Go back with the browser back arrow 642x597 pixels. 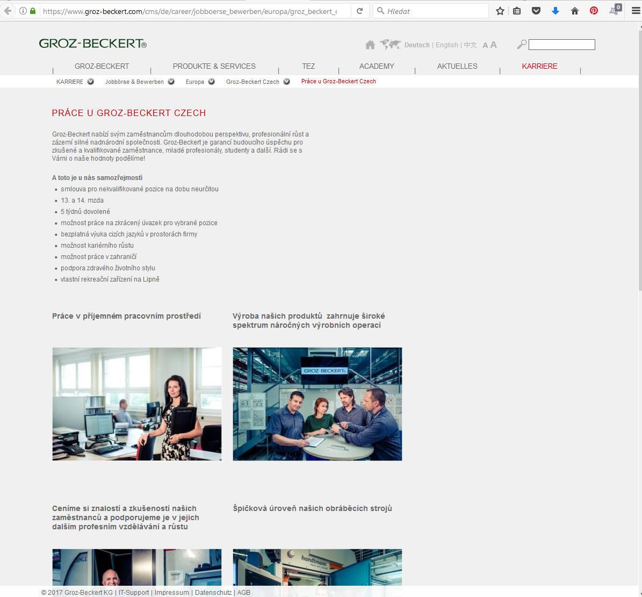coord(8,11)
